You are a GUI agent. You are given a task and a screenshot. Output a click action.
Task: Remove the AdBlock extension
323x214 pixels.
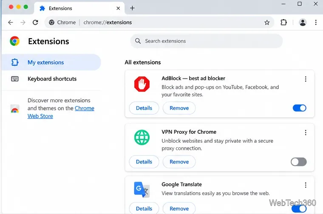179,108
